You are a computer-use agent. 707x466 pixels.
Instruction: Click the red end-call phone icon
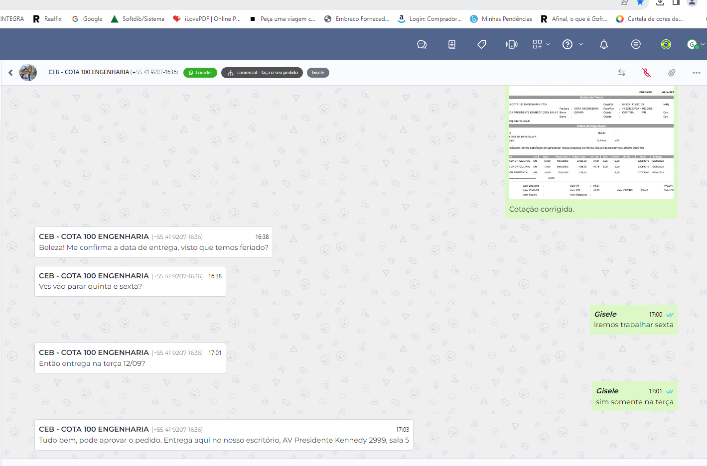pyautogui.click(x=647, y=73)
